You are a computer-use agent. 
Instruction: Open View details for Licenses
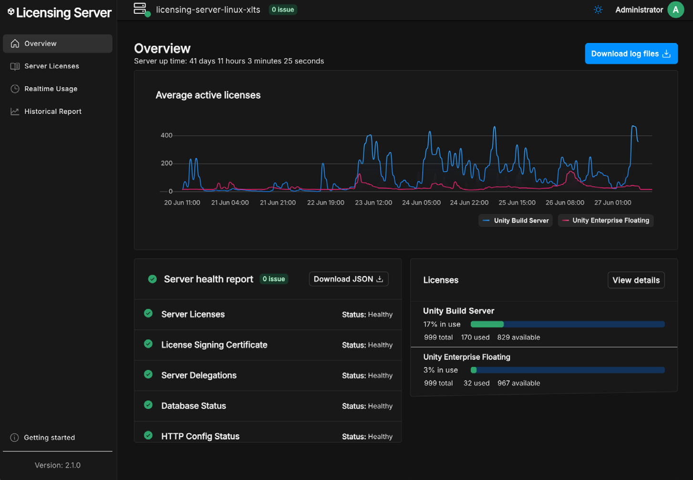click(636, 280)
